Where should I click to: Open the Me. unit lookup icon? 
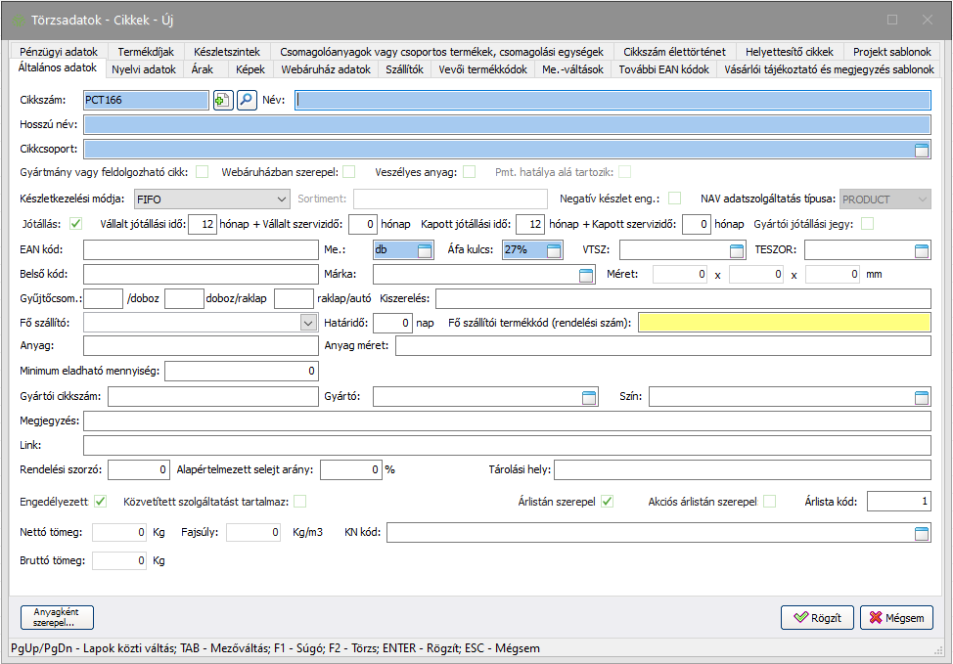[424, 250]
